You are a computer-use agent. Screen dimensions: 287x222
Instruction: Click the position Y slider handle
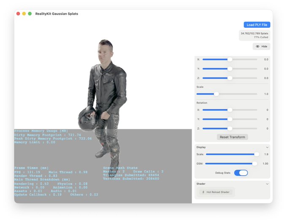[230, 69]
